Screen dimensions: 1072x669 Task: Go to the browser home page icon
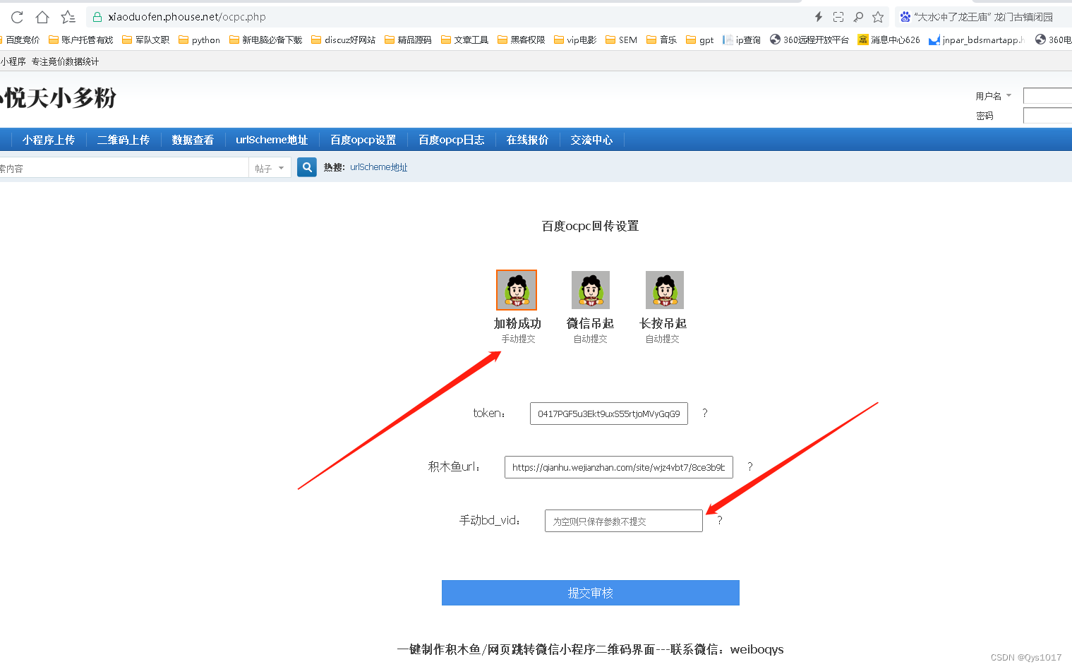click(x=42, y=17)
